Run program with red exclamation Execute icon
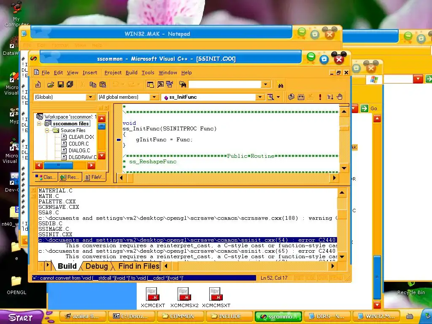Image resolution: width=432 pixels, height=324 pixels. tap(320, 97)
